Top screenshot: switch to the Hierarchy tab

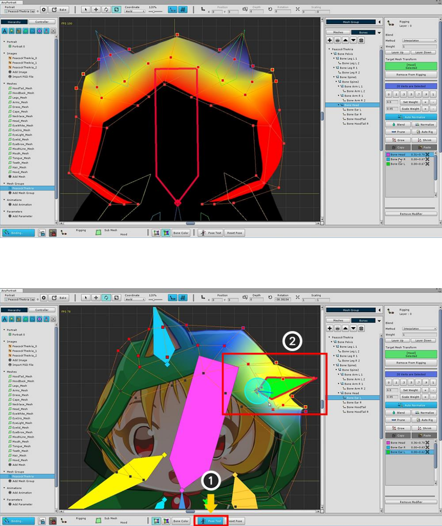(14, 22)
